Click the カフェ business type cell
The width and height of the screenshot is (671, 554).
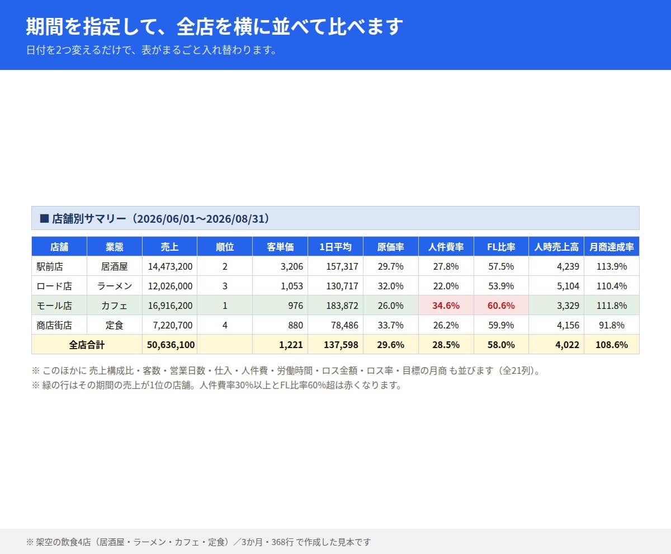click(x=115, y=306)
